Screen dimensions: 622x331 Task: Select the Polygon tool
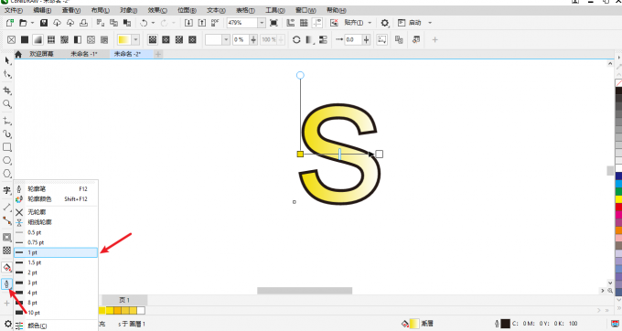(x=7, y=174)
